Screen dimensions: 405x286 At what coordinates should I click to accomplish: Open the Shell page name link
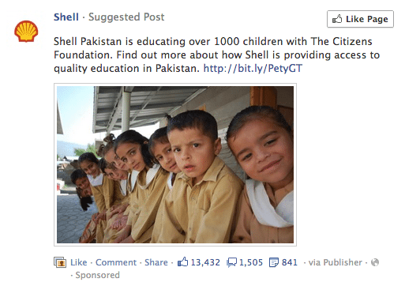[66, 17]
